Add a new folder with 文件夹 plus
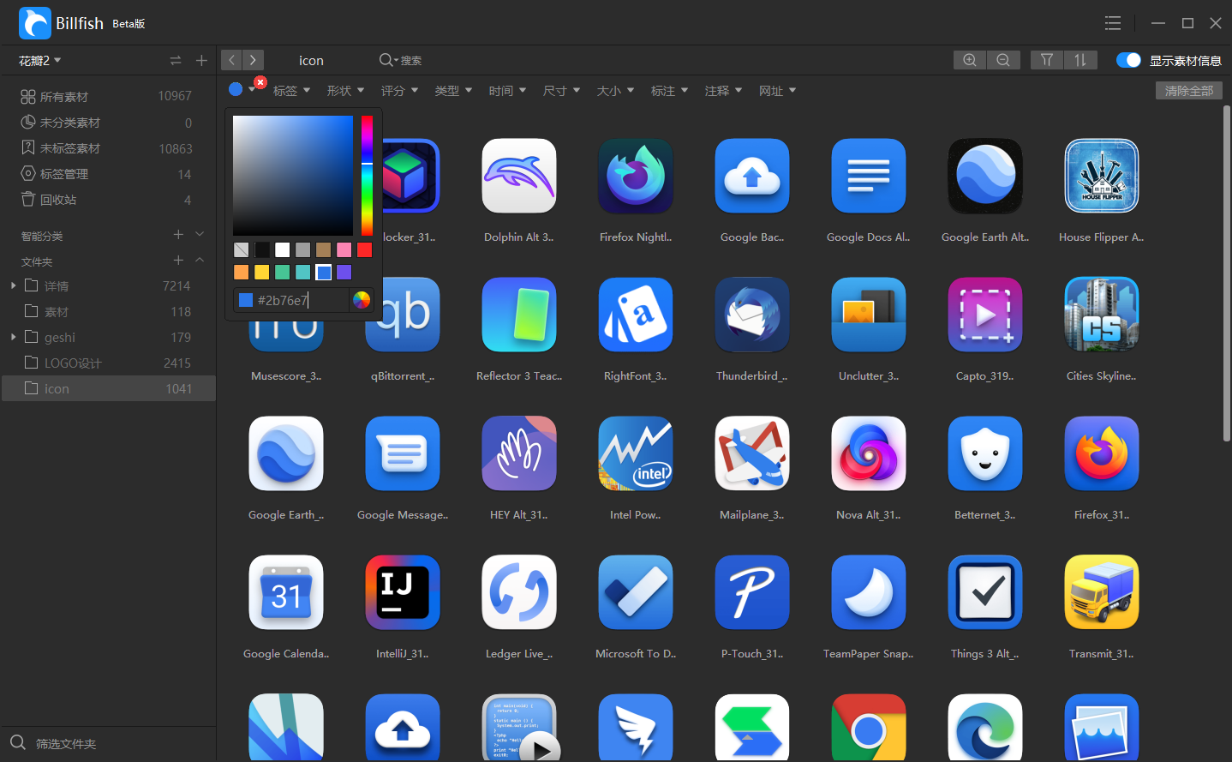Screen dimensions: 1232x762 (178, 261)
